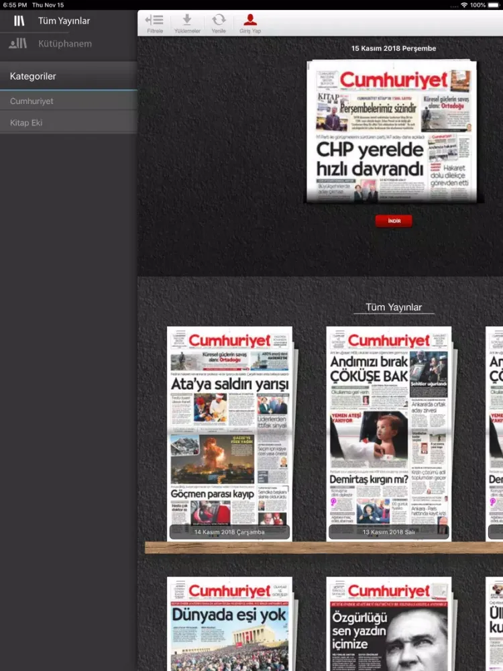The height and width of the screenshot is (671, 503).
Task: Open the 14 Kasım 2018 Çarşamba issue
Action: tap(229, 433)
